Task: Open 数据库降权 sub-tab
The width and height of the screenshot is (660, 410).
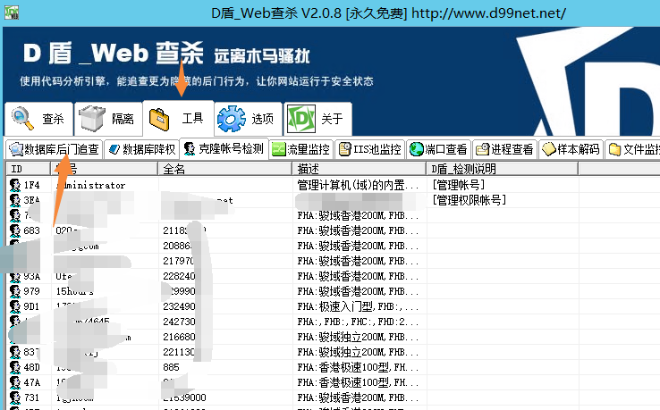Action: pyautogui.click(x=141, y=149)
